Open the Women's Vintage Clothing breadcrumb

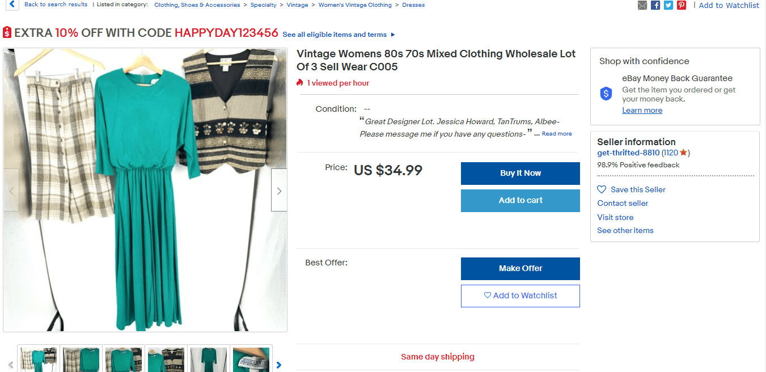point(355,5)
